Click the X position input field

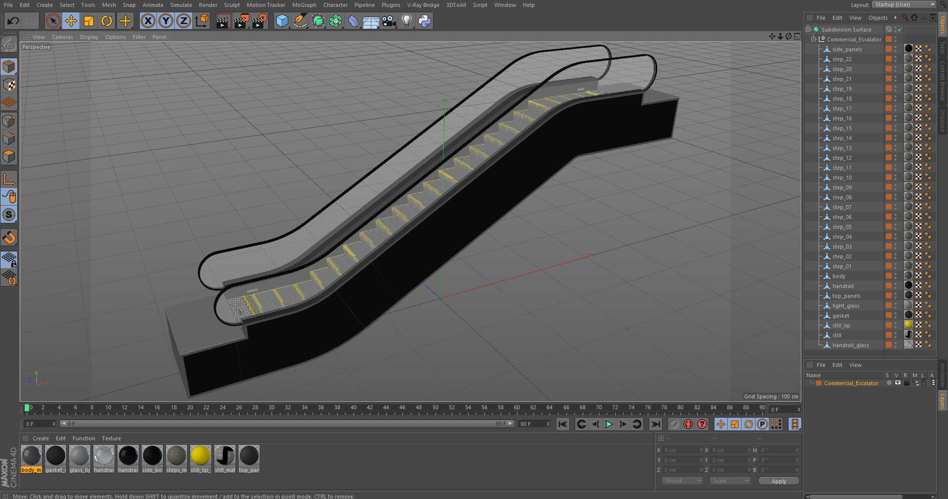coord(682,450)
